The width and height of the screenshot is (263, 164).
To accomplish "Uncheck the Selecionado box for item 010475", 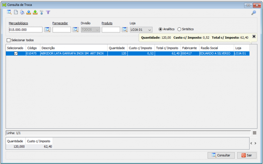I will coord(16,53).
